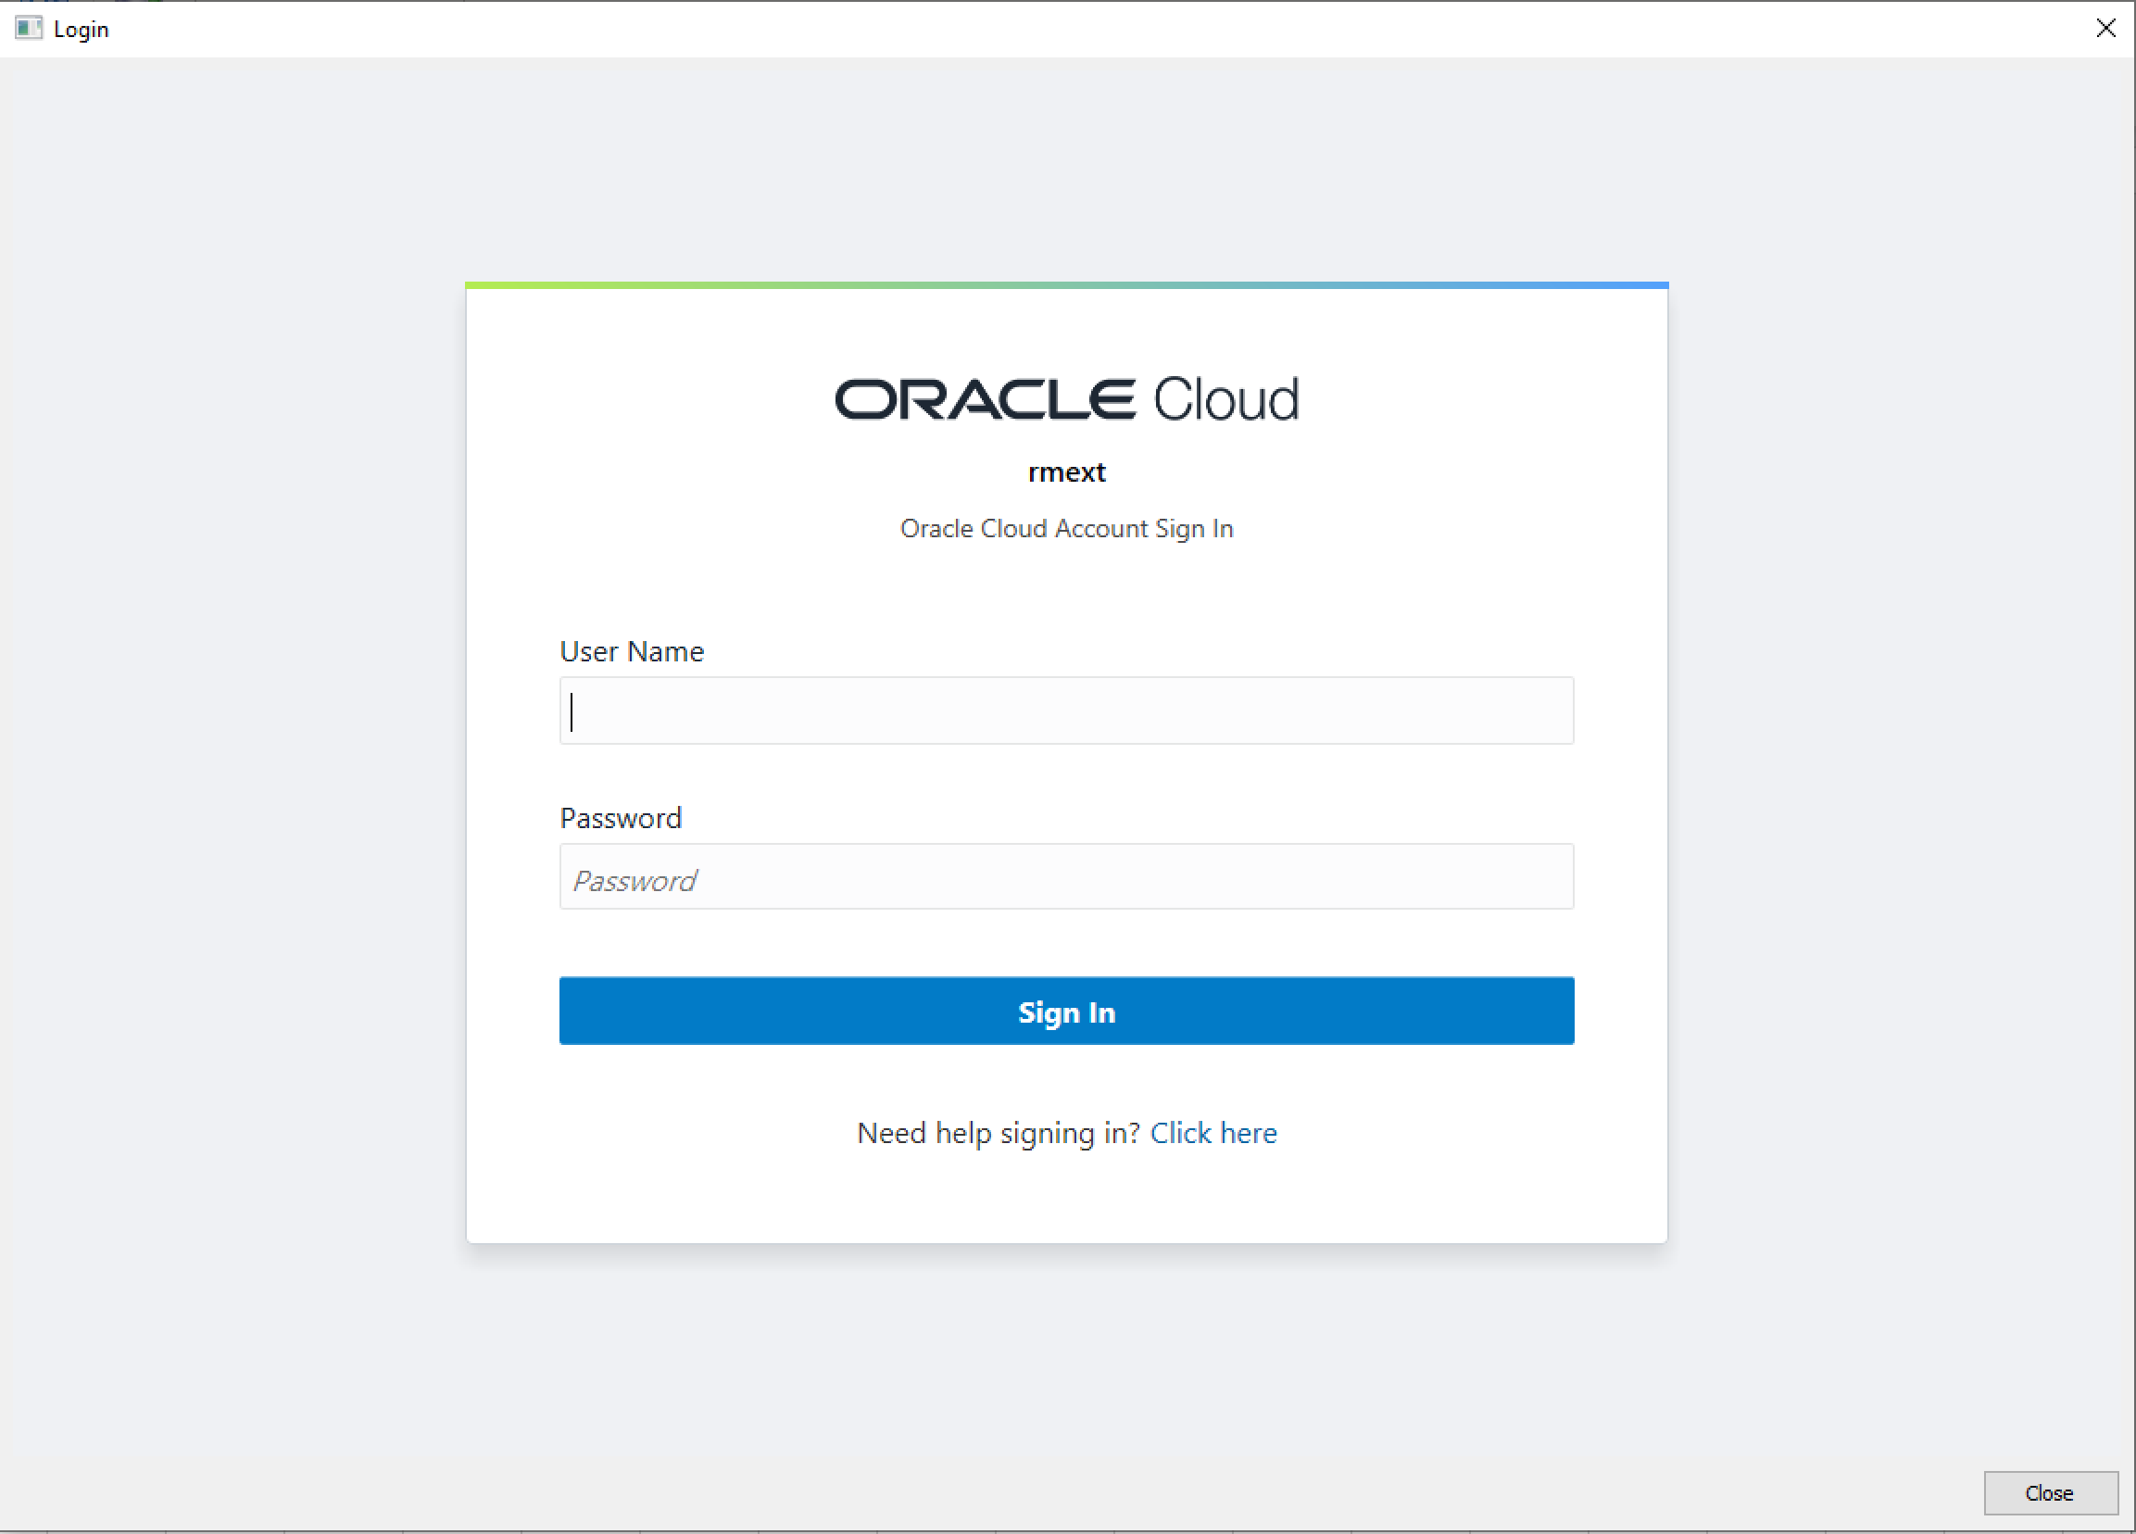This screenshot has height=1534, width=2136.
Task: Click empty area of the title bar
Action: pos(1036,28)
